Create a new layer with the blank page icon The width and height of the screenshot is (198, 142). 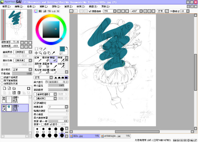(4, 88)
